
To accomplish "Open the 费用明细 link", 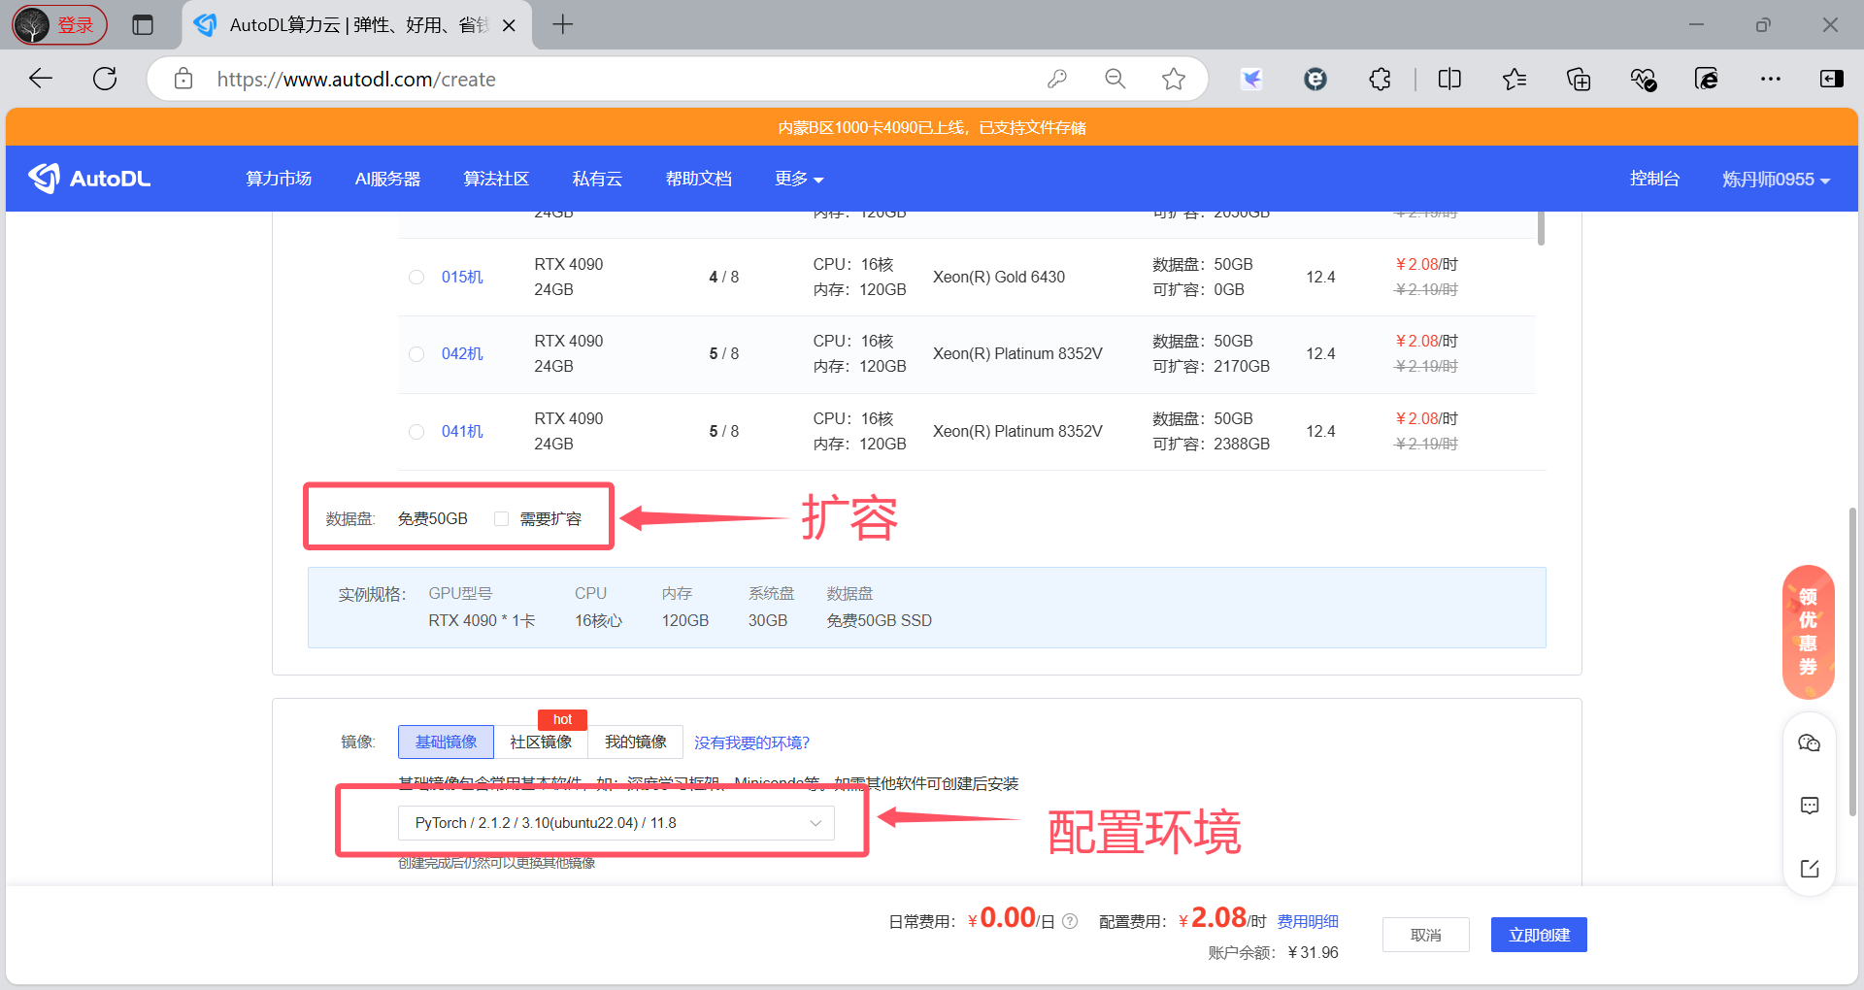I will click(1308, 921).
